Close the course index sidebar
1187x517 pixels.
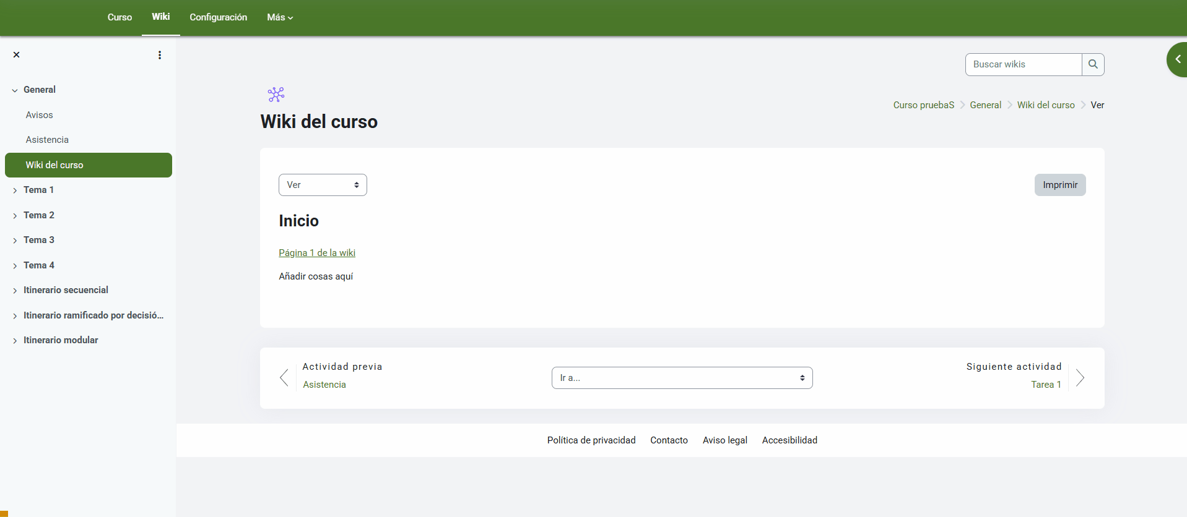[x=17, y=55]
